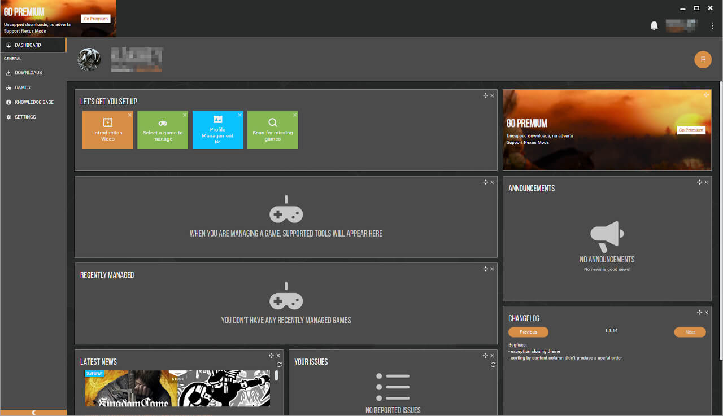Click move handle on Changelog dashlet
723x416 pixels.
click(x=699, y=312)
